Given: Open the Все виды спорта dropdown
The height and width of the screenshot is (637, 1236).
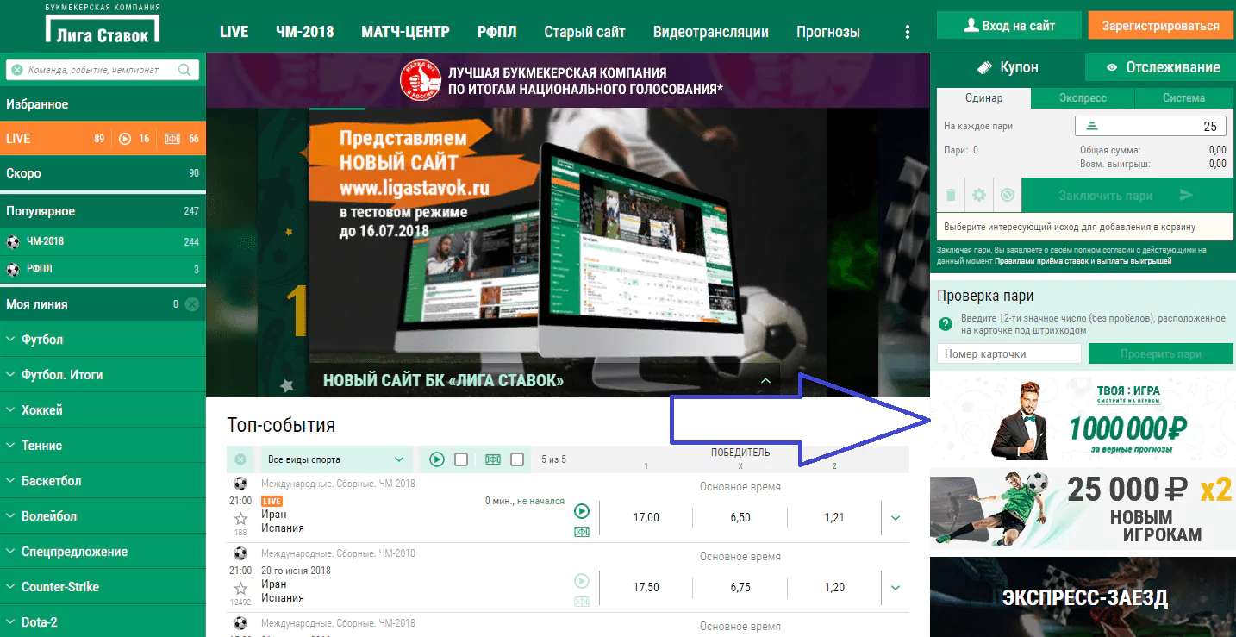Looking at the screenshot, I should point(335,459).
